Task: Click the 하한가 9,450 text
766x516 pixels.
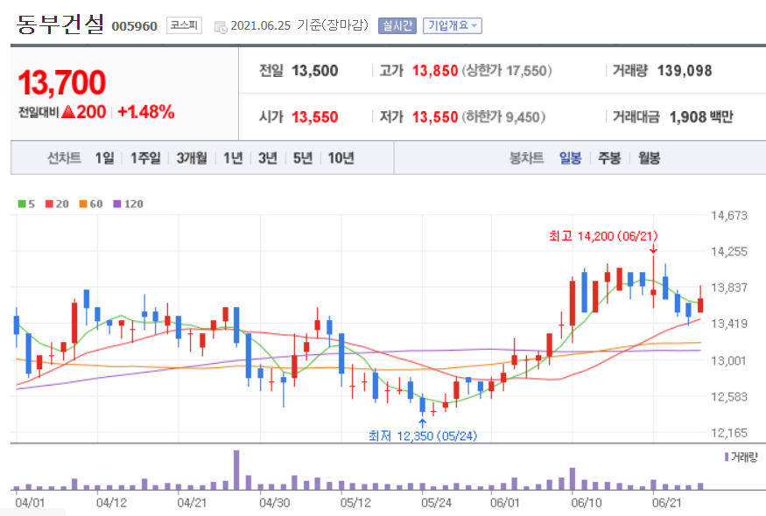Action: click(503, 117)
